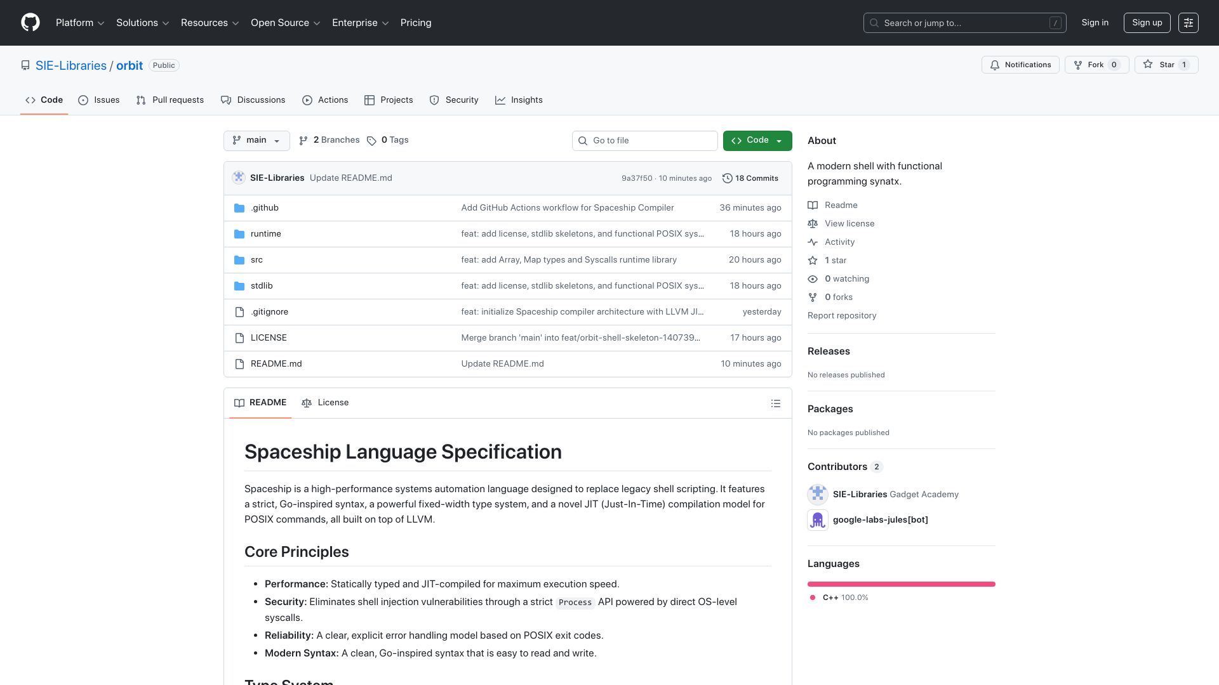
Task: Open README outline list icon
Action: (x=776, y=403)
